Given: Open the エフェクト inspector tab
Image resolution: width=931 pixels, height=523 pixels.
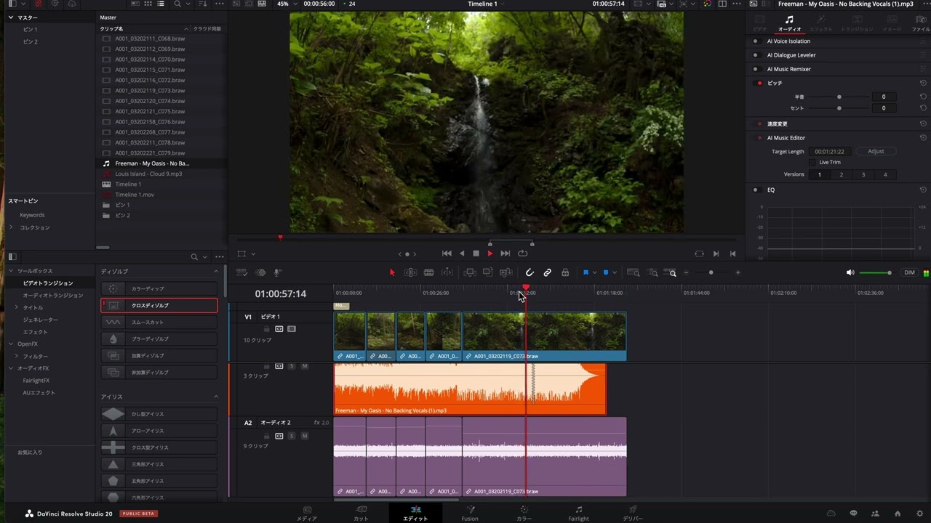Looking at the screenshot, I should click(820, 24).
